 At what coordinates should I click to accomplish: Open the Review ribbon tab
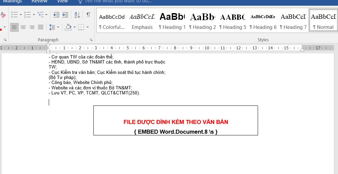39,1
